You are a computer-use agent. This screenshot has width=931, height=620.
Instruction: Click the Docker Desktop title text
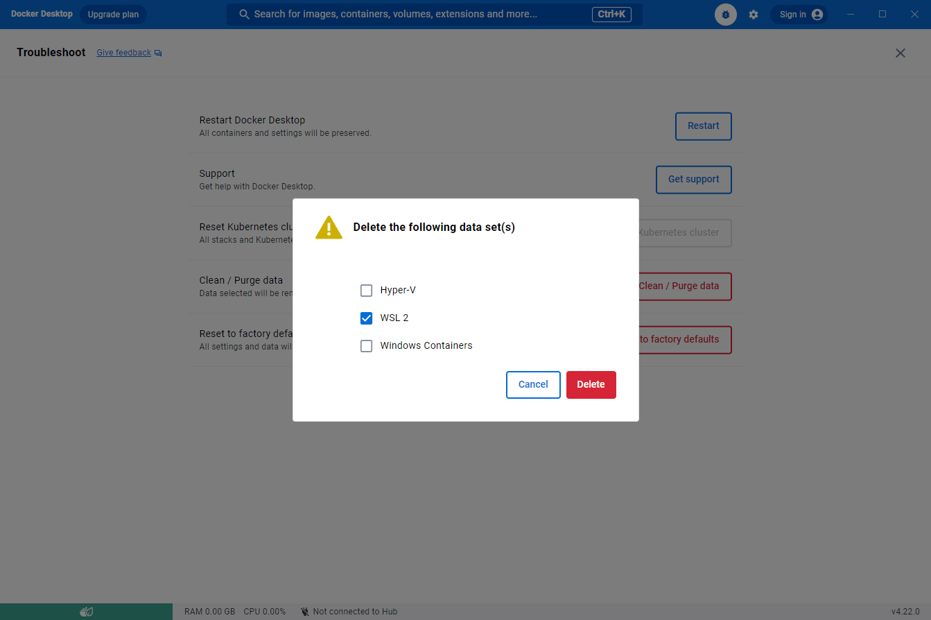[42, 14]
